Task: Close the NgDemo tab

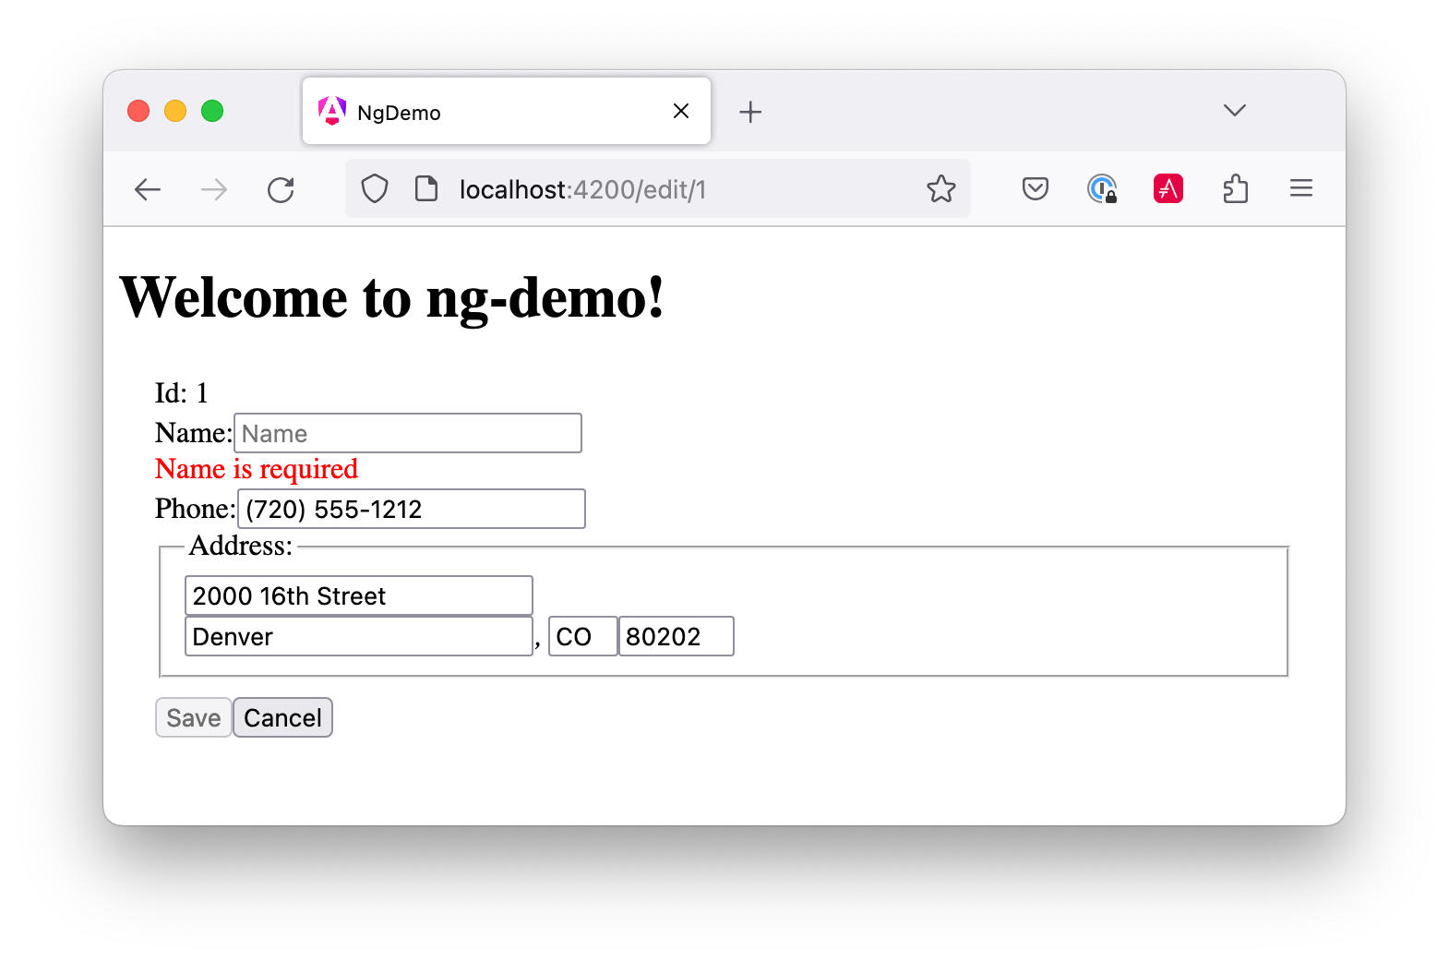Action: coord(681,111)
